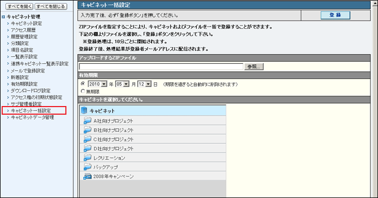
Task: Open the year 2010 dropdown
Action: (x=97, y=84)
